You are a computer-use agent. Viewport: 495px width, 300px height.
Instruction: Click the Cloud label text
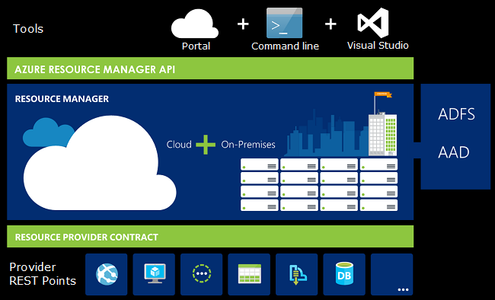click(179, 145)
